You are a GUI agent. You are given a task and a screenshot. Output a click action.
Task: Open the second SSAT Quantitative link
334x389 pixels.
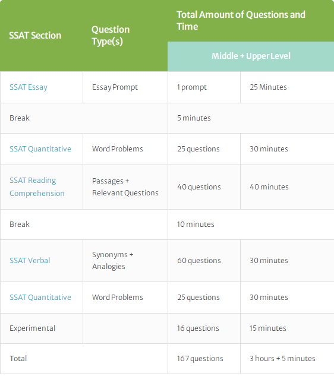coord(40,297)
